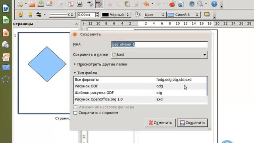Click the fodg,odg,otg,std,sxd extension cell
The width and height of the screenshot is (254, 143).
[x=174, y=79]
